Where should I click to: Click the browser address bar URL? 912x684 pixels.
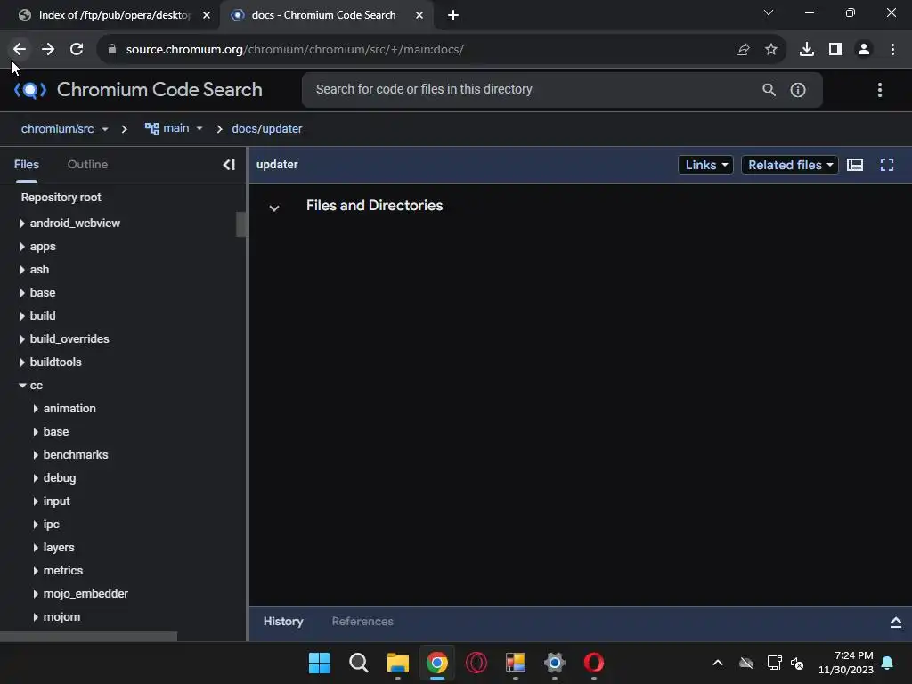[x=294, y=50]
